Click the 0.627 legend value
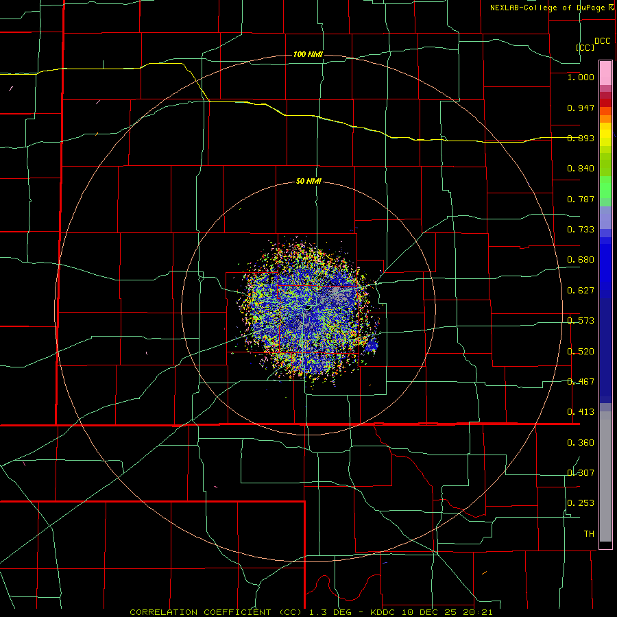Viewport: 617px width, 617px height. point(581,291)
